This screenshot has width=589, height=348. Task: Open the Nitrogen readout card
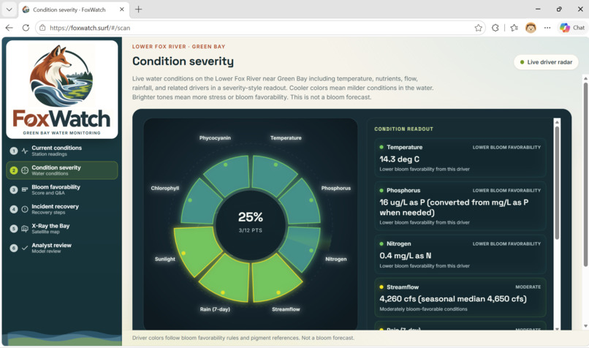[x=460, y=254]
